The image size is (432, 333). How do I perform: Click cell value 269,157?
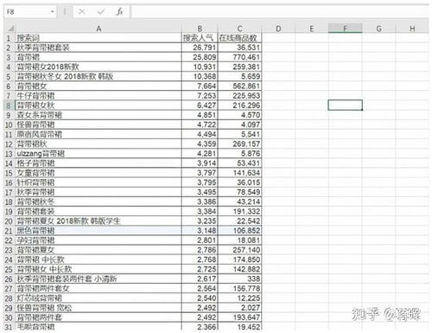click(x=239, y=144)
